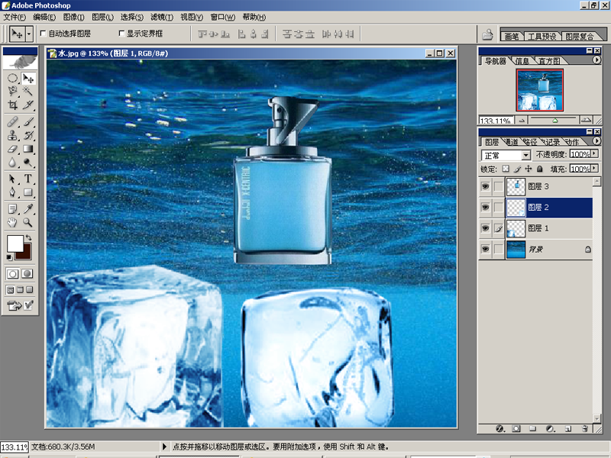Select the Path Selection tool

tap(12, 179)
